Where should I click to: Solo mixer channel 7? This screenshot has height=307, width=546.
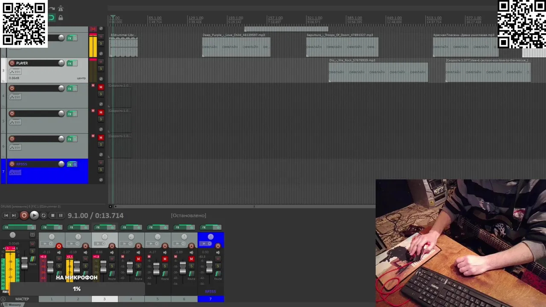(x=218, y=266)
